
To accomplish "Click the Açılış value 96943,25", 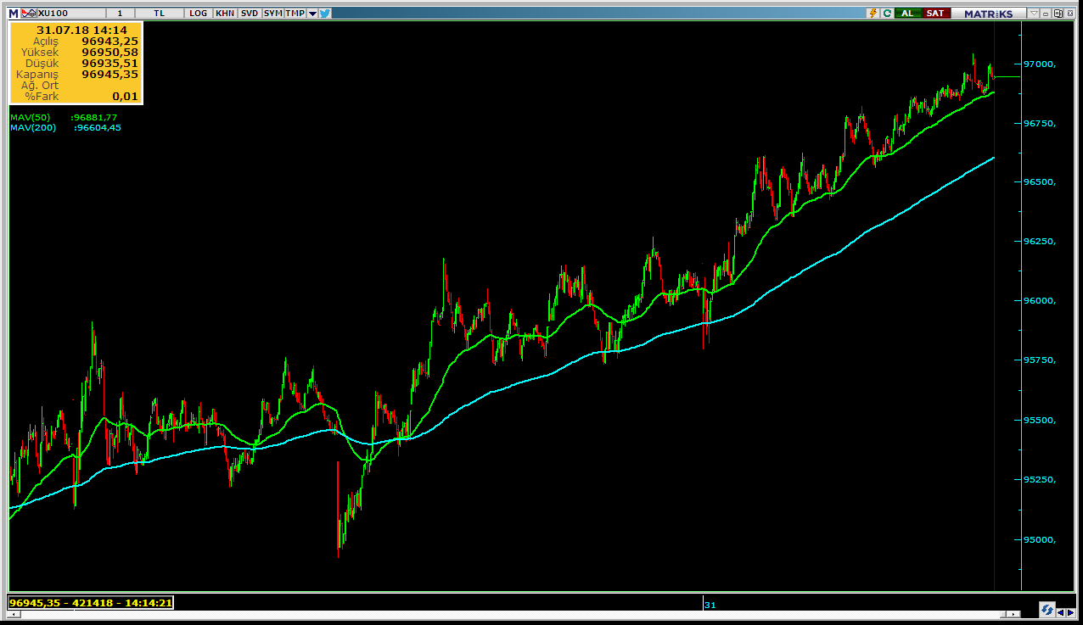I will (x=110, y=41).
